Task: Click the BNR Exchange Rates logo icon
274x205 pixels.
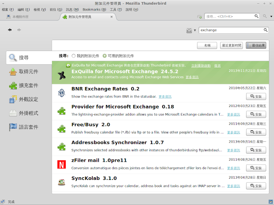Action: click(62, 93)
